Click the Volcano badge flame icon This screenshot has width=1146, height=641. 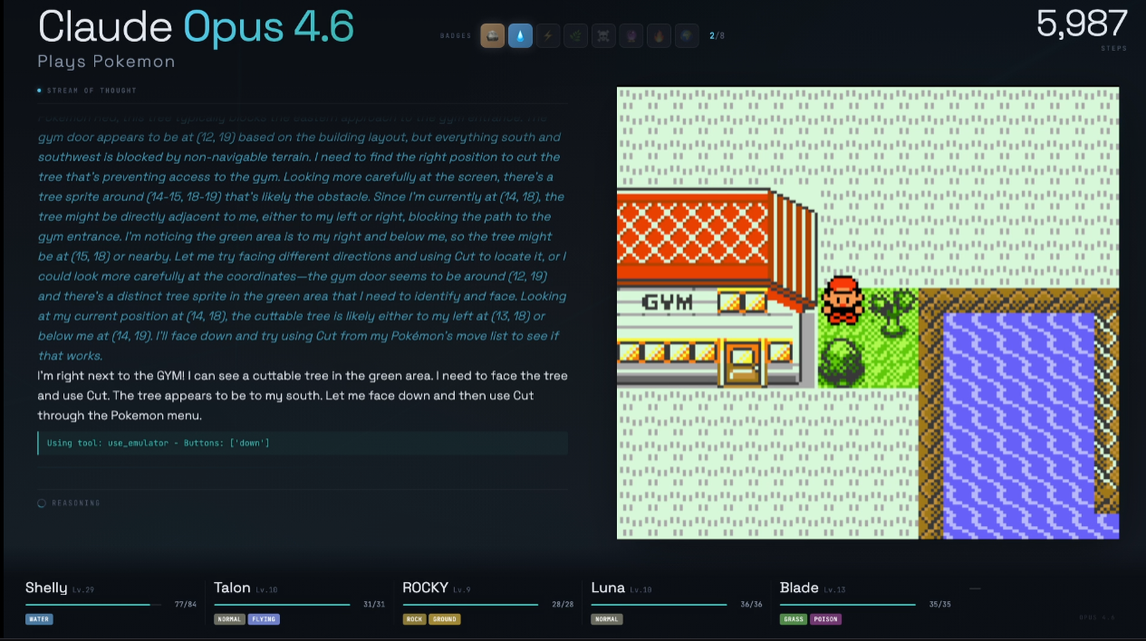click(659, 36)
